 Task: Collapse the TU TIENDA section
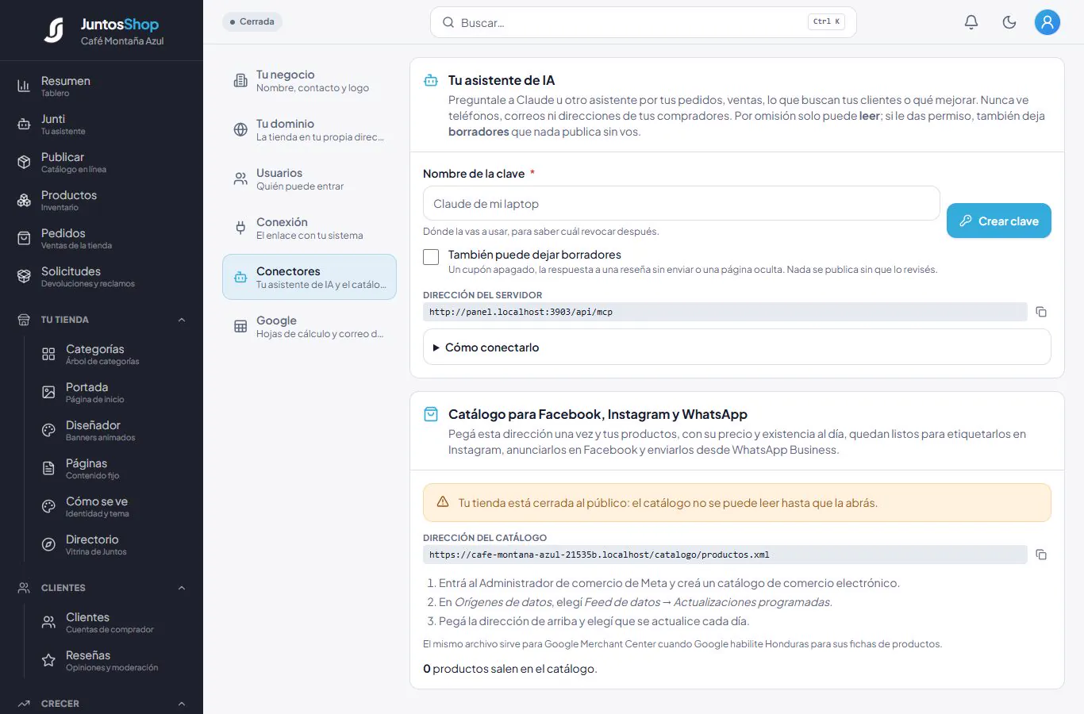[x=182, y=320]
